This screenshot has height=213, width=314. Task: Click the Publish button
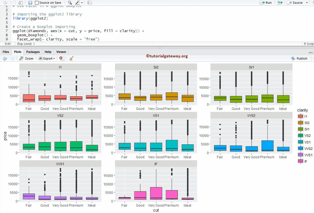point(299,58)
